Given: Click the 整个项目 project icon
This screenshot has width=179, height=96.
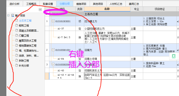Looking at the screenshot, I should [13, 15].
